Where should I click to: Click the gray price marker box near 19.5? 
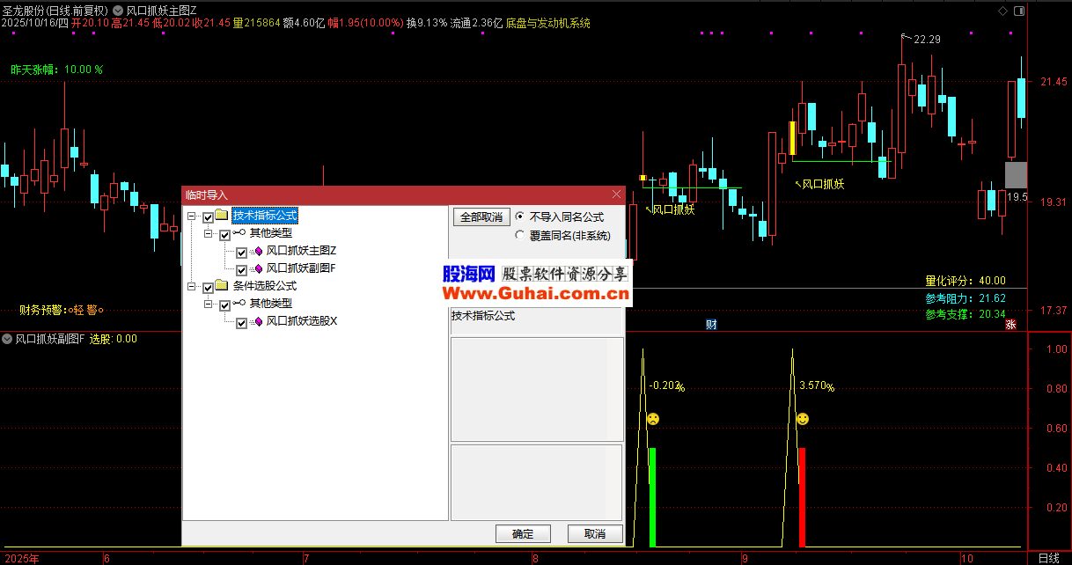[1016, 173]
